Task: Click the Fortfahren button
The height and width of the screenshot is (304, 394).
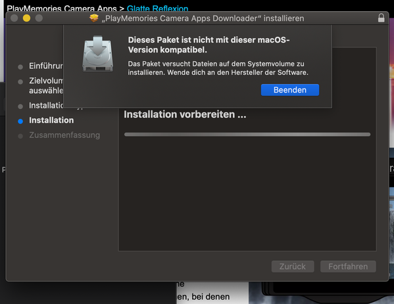Action: (348, 267)
